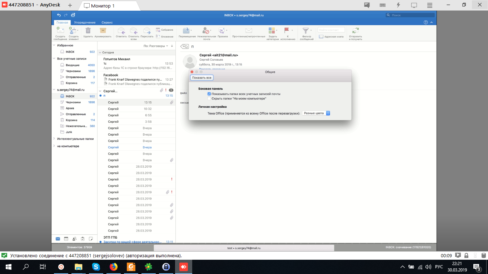Image resolution: width=488 pixels, height=274 pixels.
Task: Click the conversation icon above the message
Action: pyautogui.click(x=184, y=46)
